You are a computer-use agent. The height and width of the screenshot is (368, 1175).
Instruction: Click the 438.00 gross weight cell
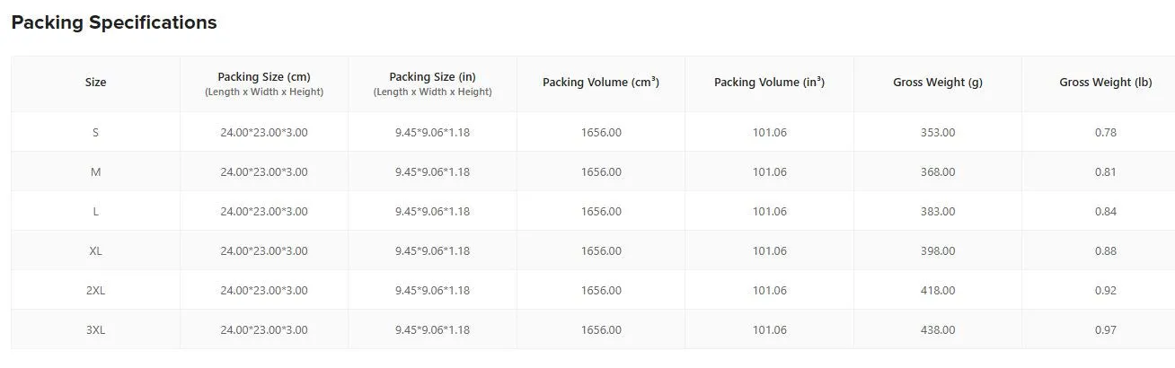[938, 329]
